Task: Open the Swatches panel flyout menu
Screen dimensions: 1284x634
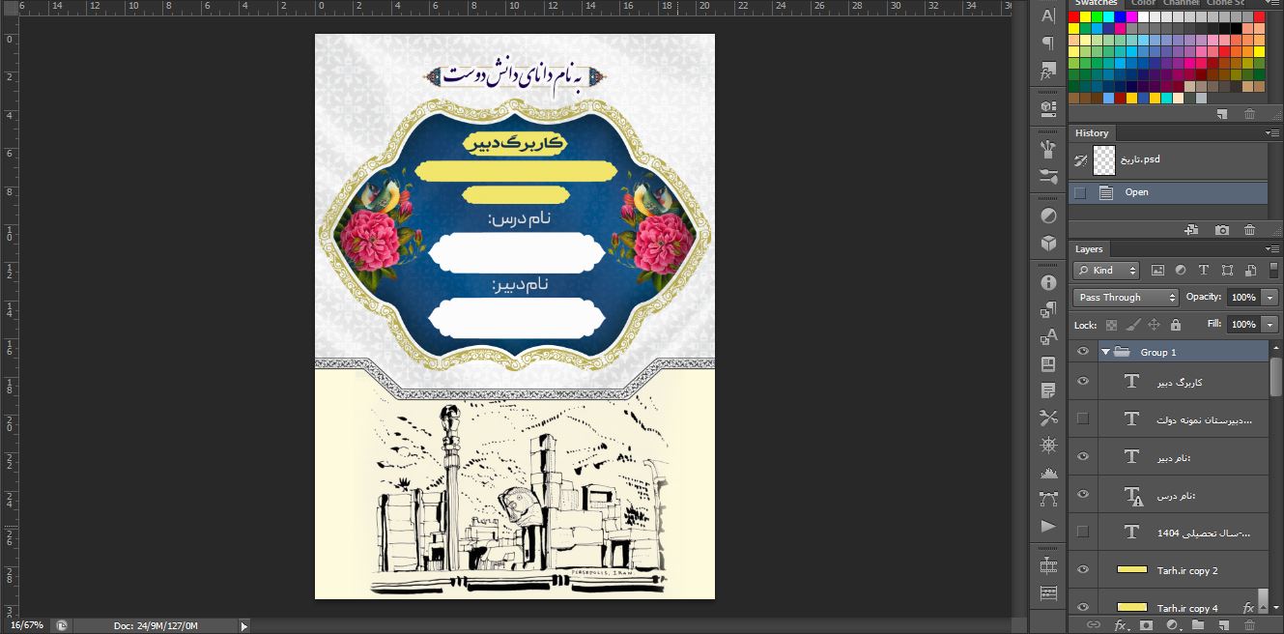Action: click(x=1273, y=4)
